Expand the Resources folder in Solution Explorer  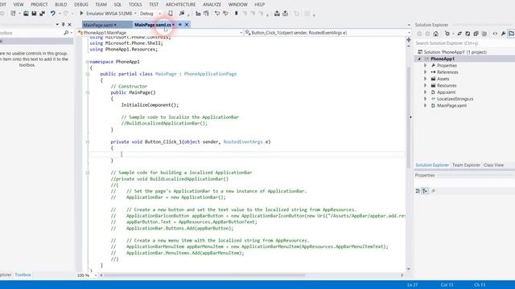point(426,86)
